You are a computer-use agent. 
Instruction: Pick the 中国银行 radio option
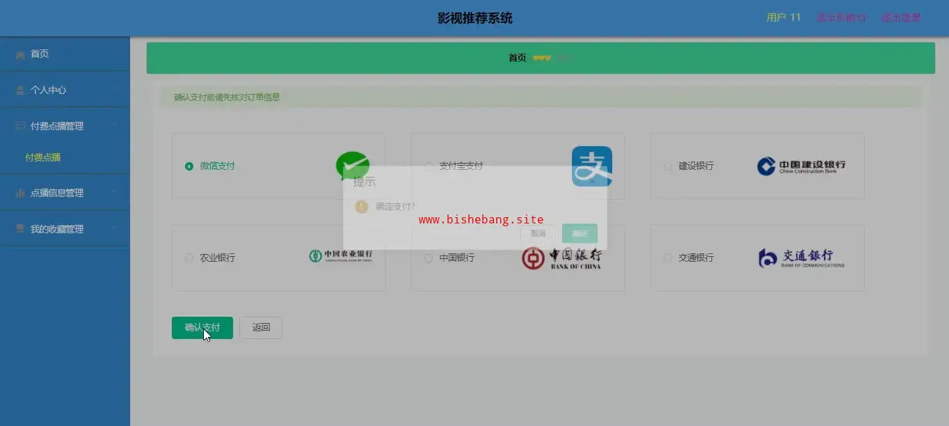(x=429, y=258)
